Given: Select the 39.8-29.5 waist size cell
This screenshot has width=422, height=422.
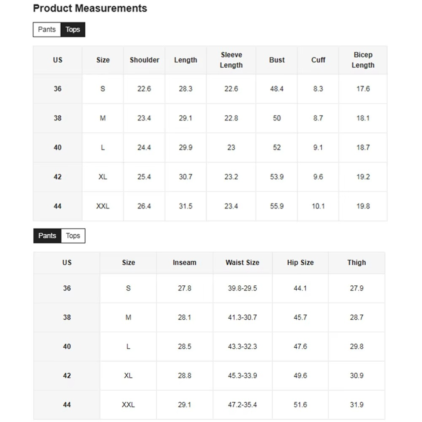Looking at the screenshot, I should [242, 288].
